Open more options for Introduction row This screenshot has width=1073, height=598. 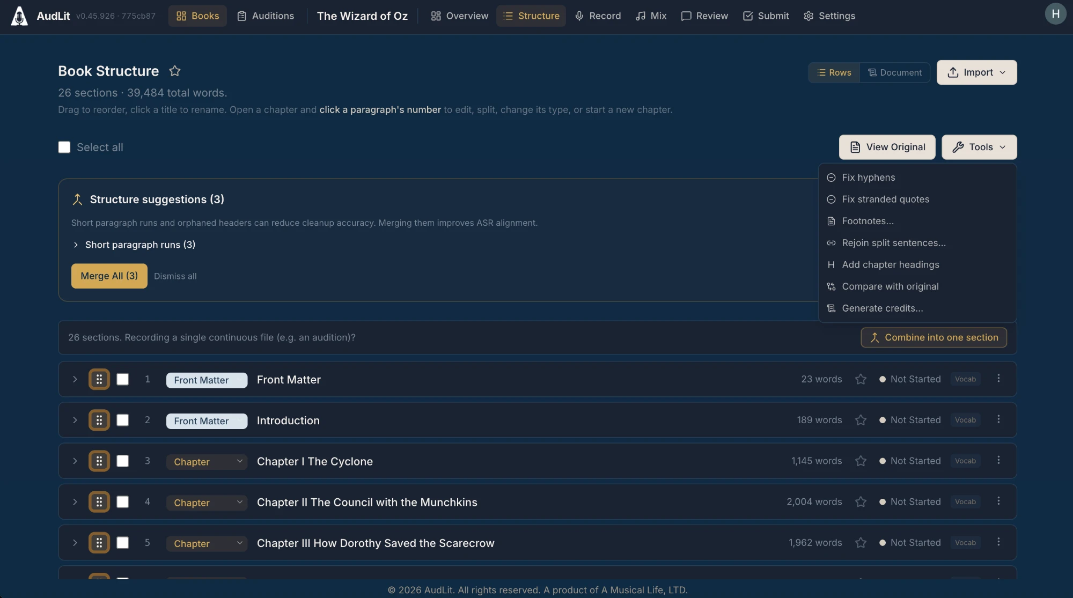click(998, 419)
